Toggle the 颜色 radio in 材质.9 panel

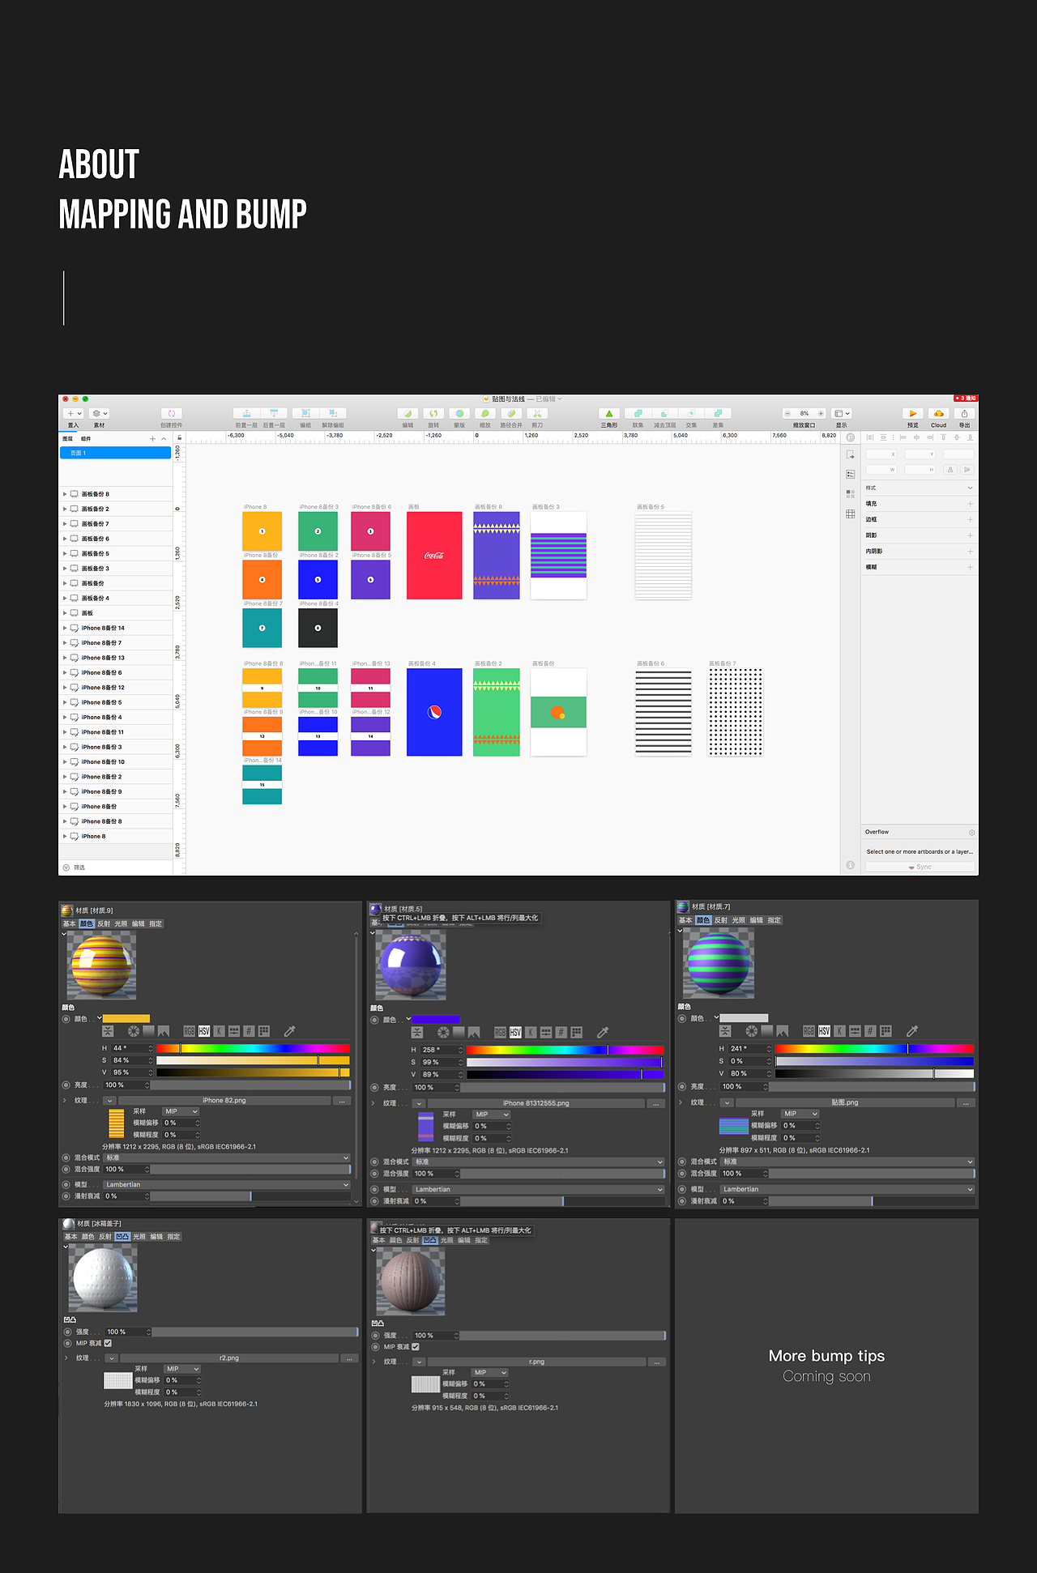[66, 1019]
